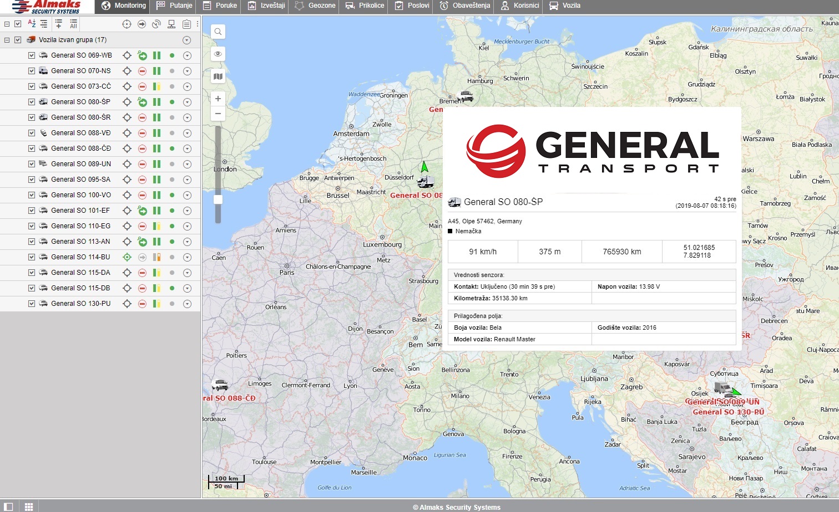The image size is (839, 512).
Task: Open the Vozila izvan grupa group dropdown menu
Action: click(x=186, y=40)
